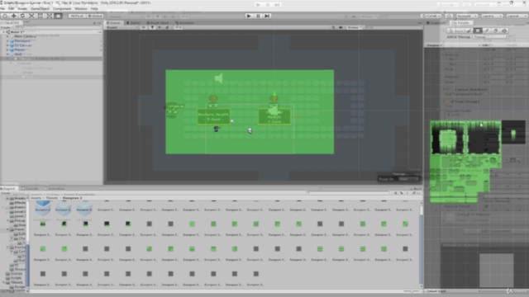
Task: Toggle 2D view in Scene toolbar
Action: tap(144, 27)
